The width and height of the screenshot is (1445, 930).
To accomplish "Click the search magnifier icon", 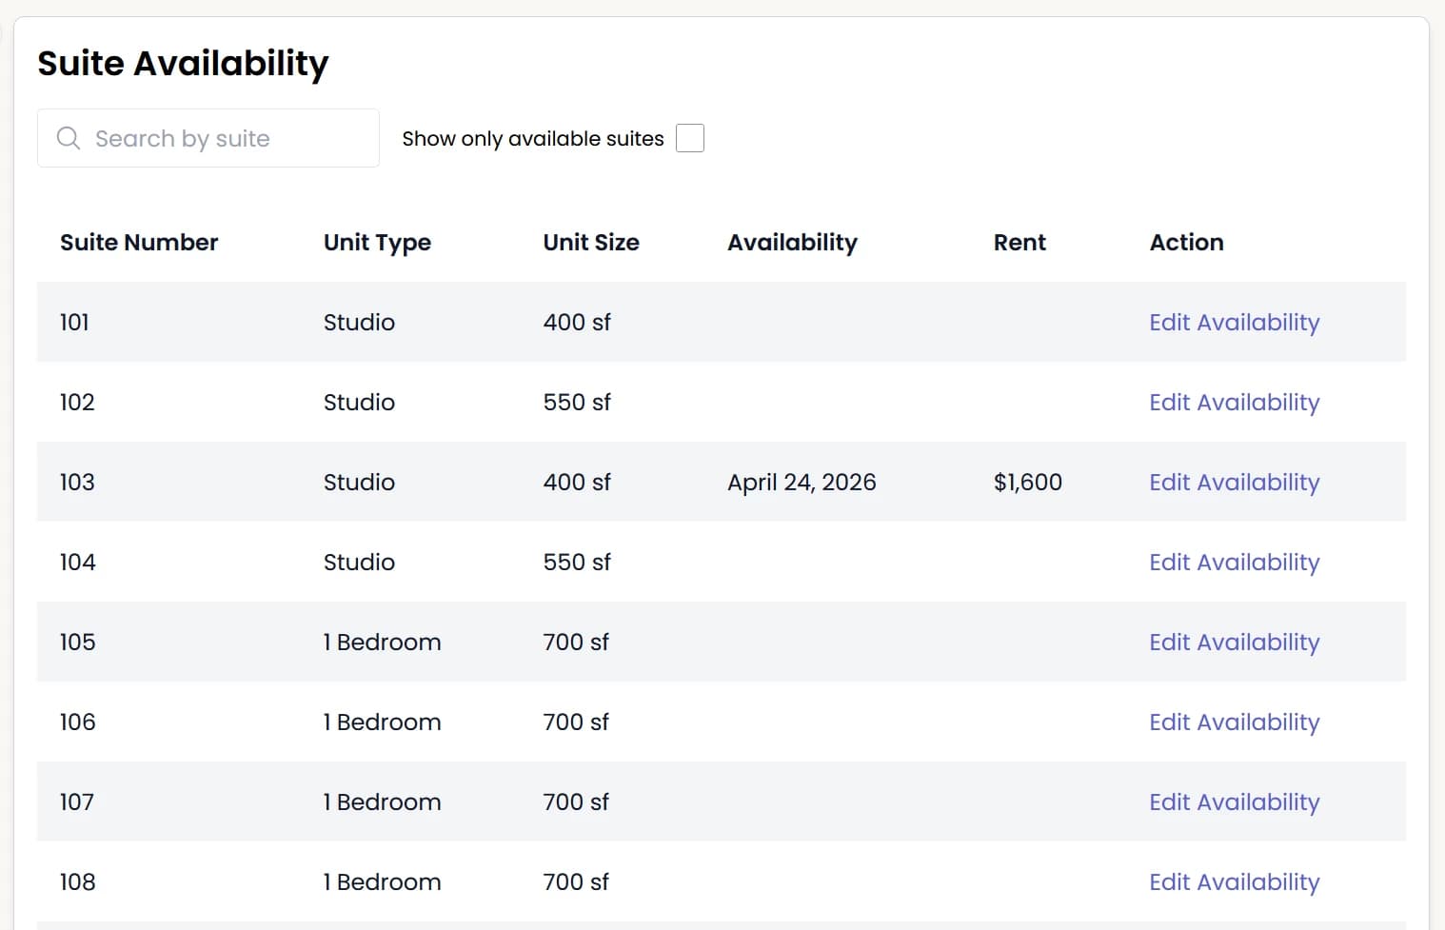I will (68, 138).
